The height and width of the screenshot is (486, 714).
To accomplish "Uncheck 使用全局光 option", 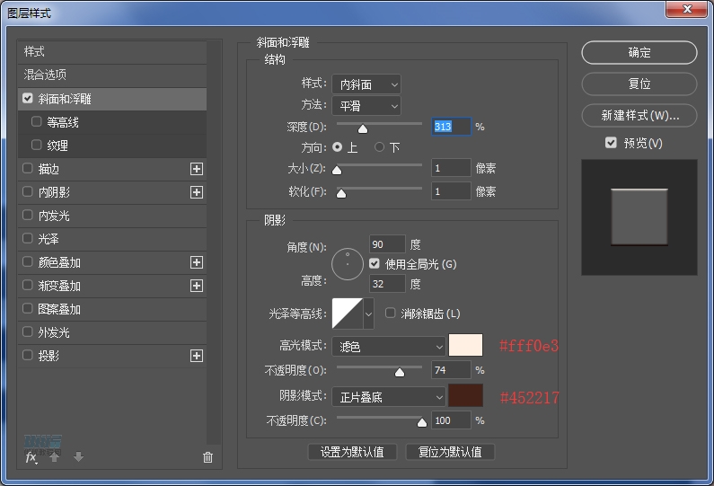I will pyautogui.click(x=375, y=264).
